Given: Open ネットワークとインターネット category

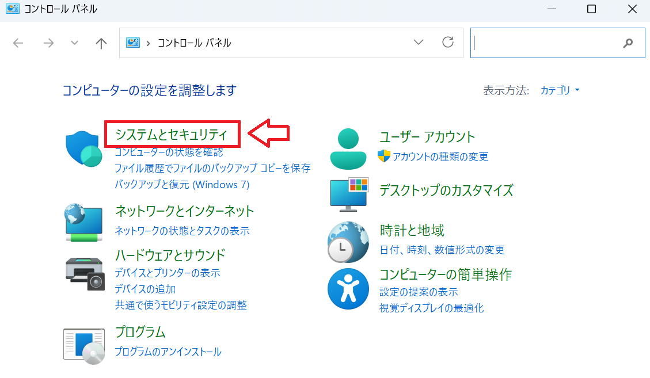Looking at the screenshot, I should click(x=184, y=211).
